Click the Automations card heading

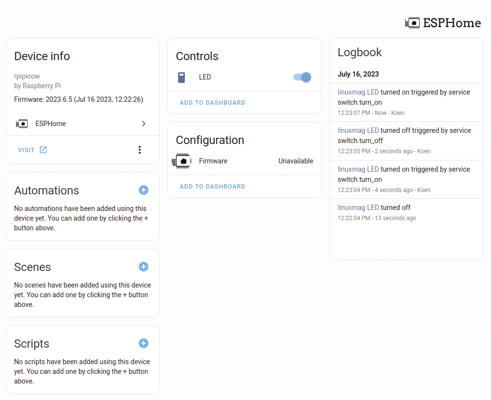point(47,190)
